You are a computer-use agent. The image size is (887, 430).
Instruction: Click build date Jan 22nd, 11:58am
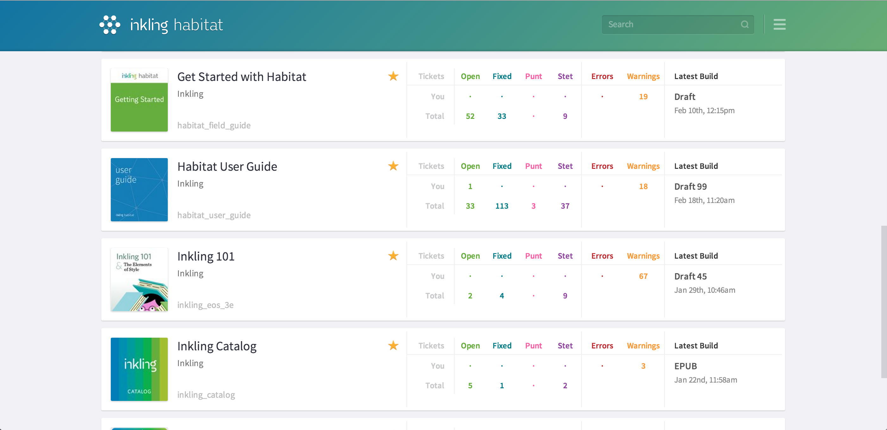[706, 380]
